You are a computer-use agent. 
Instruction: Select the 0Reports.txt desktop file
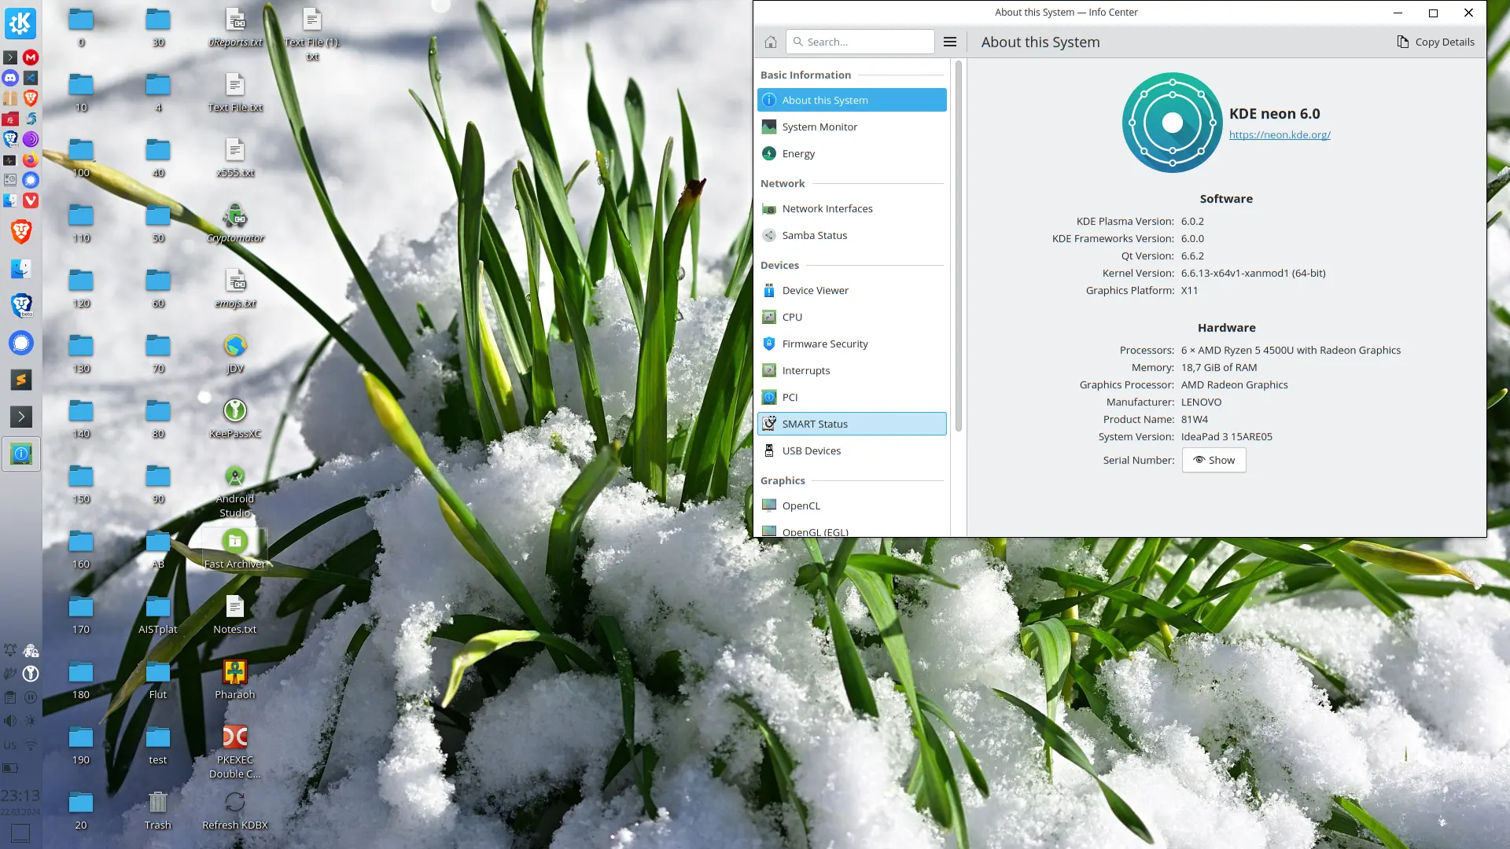click(x=235, y=27)
